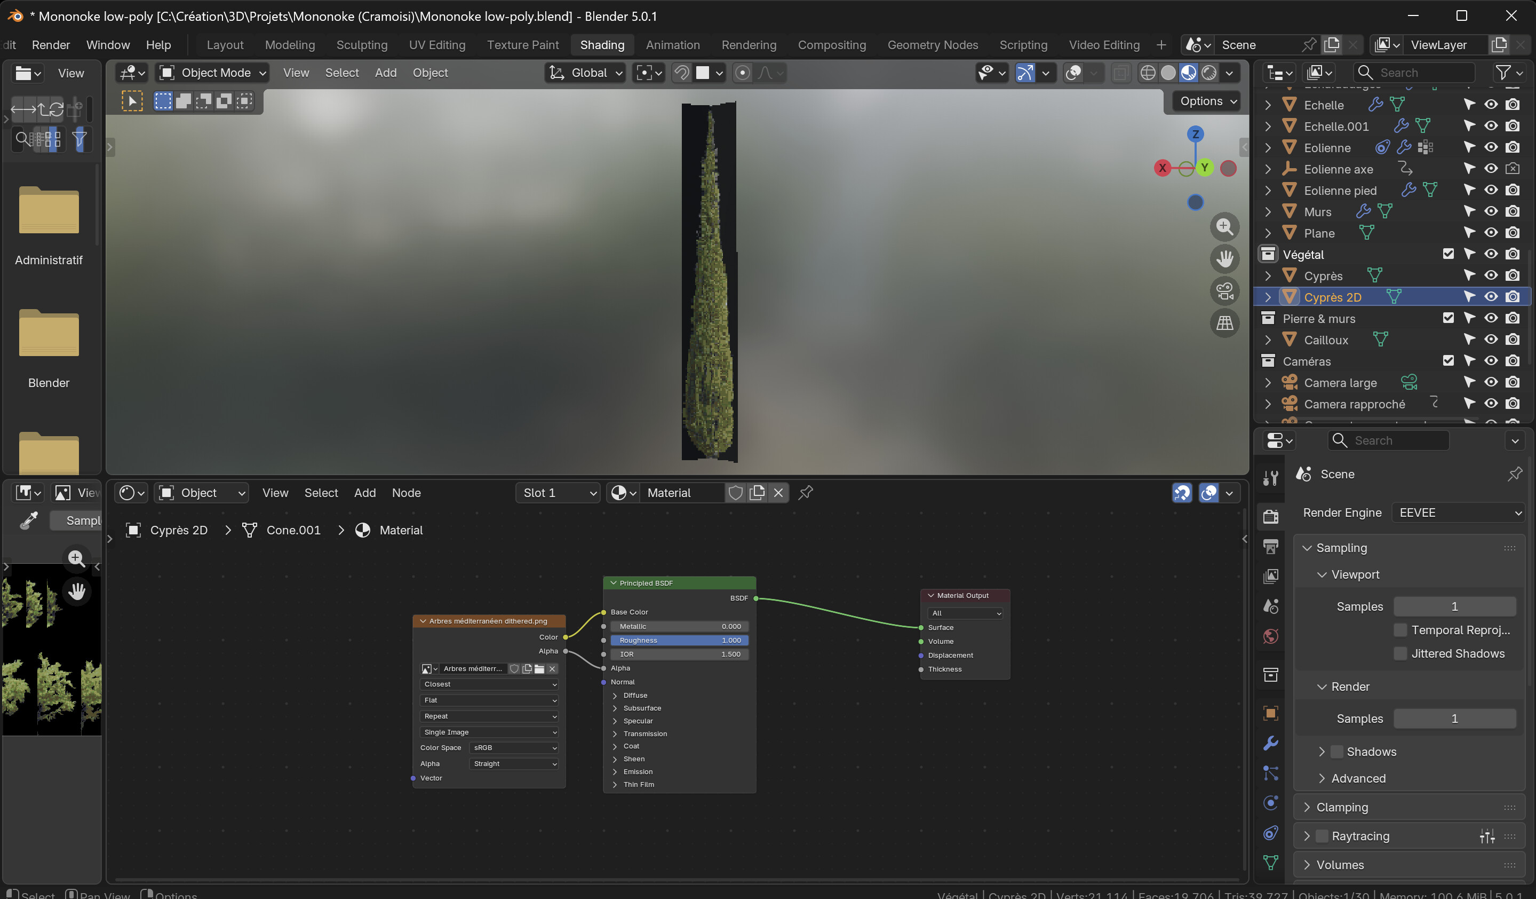Enable the Raytracing checkbox
Screen dimensions: 1536x899
[x=1322, y=835]
